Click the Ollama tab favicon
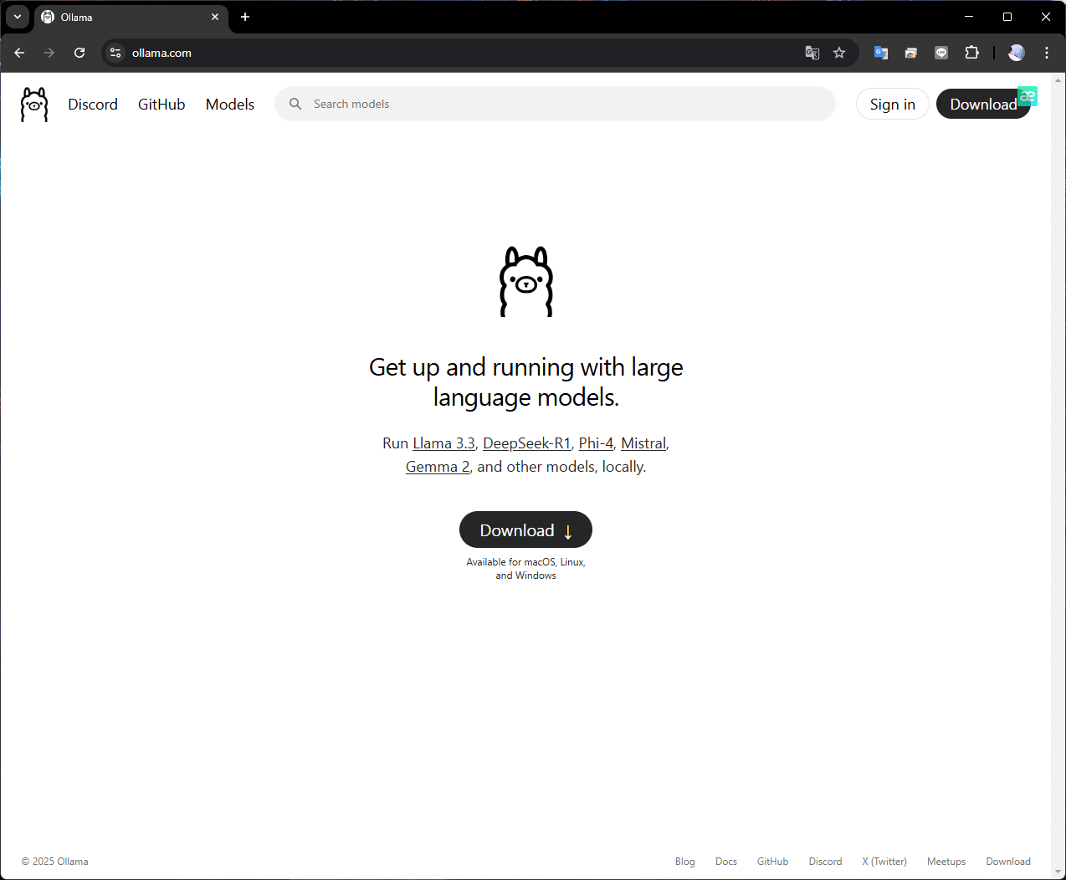This screenshot has width=1066, height=880. click(x=48, y=17)
